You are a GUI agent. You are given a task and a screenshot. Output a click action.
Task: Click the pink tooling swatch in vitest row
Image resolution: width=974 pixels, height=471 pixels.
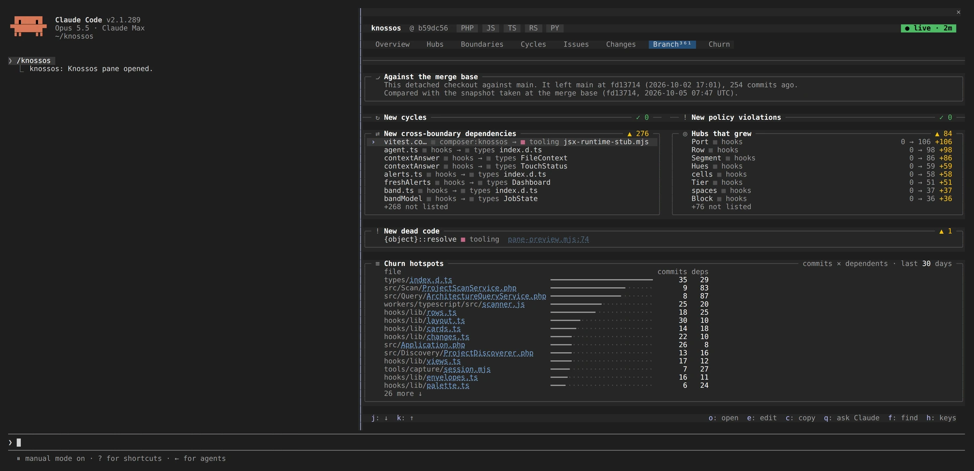coord(523,143)
